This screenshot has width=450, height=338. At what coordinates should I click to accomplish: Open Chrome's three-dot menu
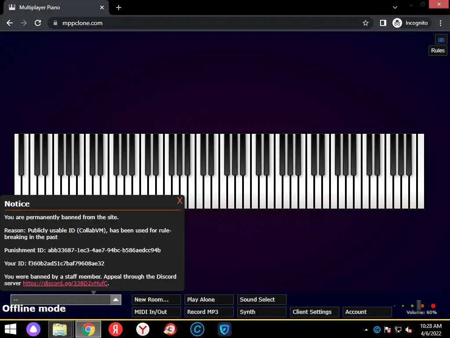(x=440, y=23)
